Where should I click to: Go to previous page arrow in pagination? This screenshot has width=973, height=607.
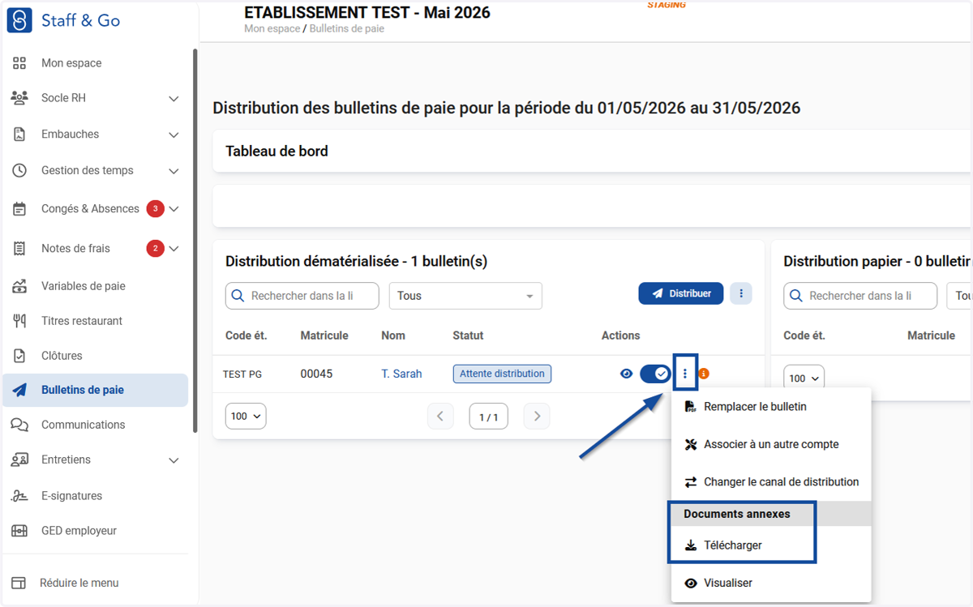(440, 417)
